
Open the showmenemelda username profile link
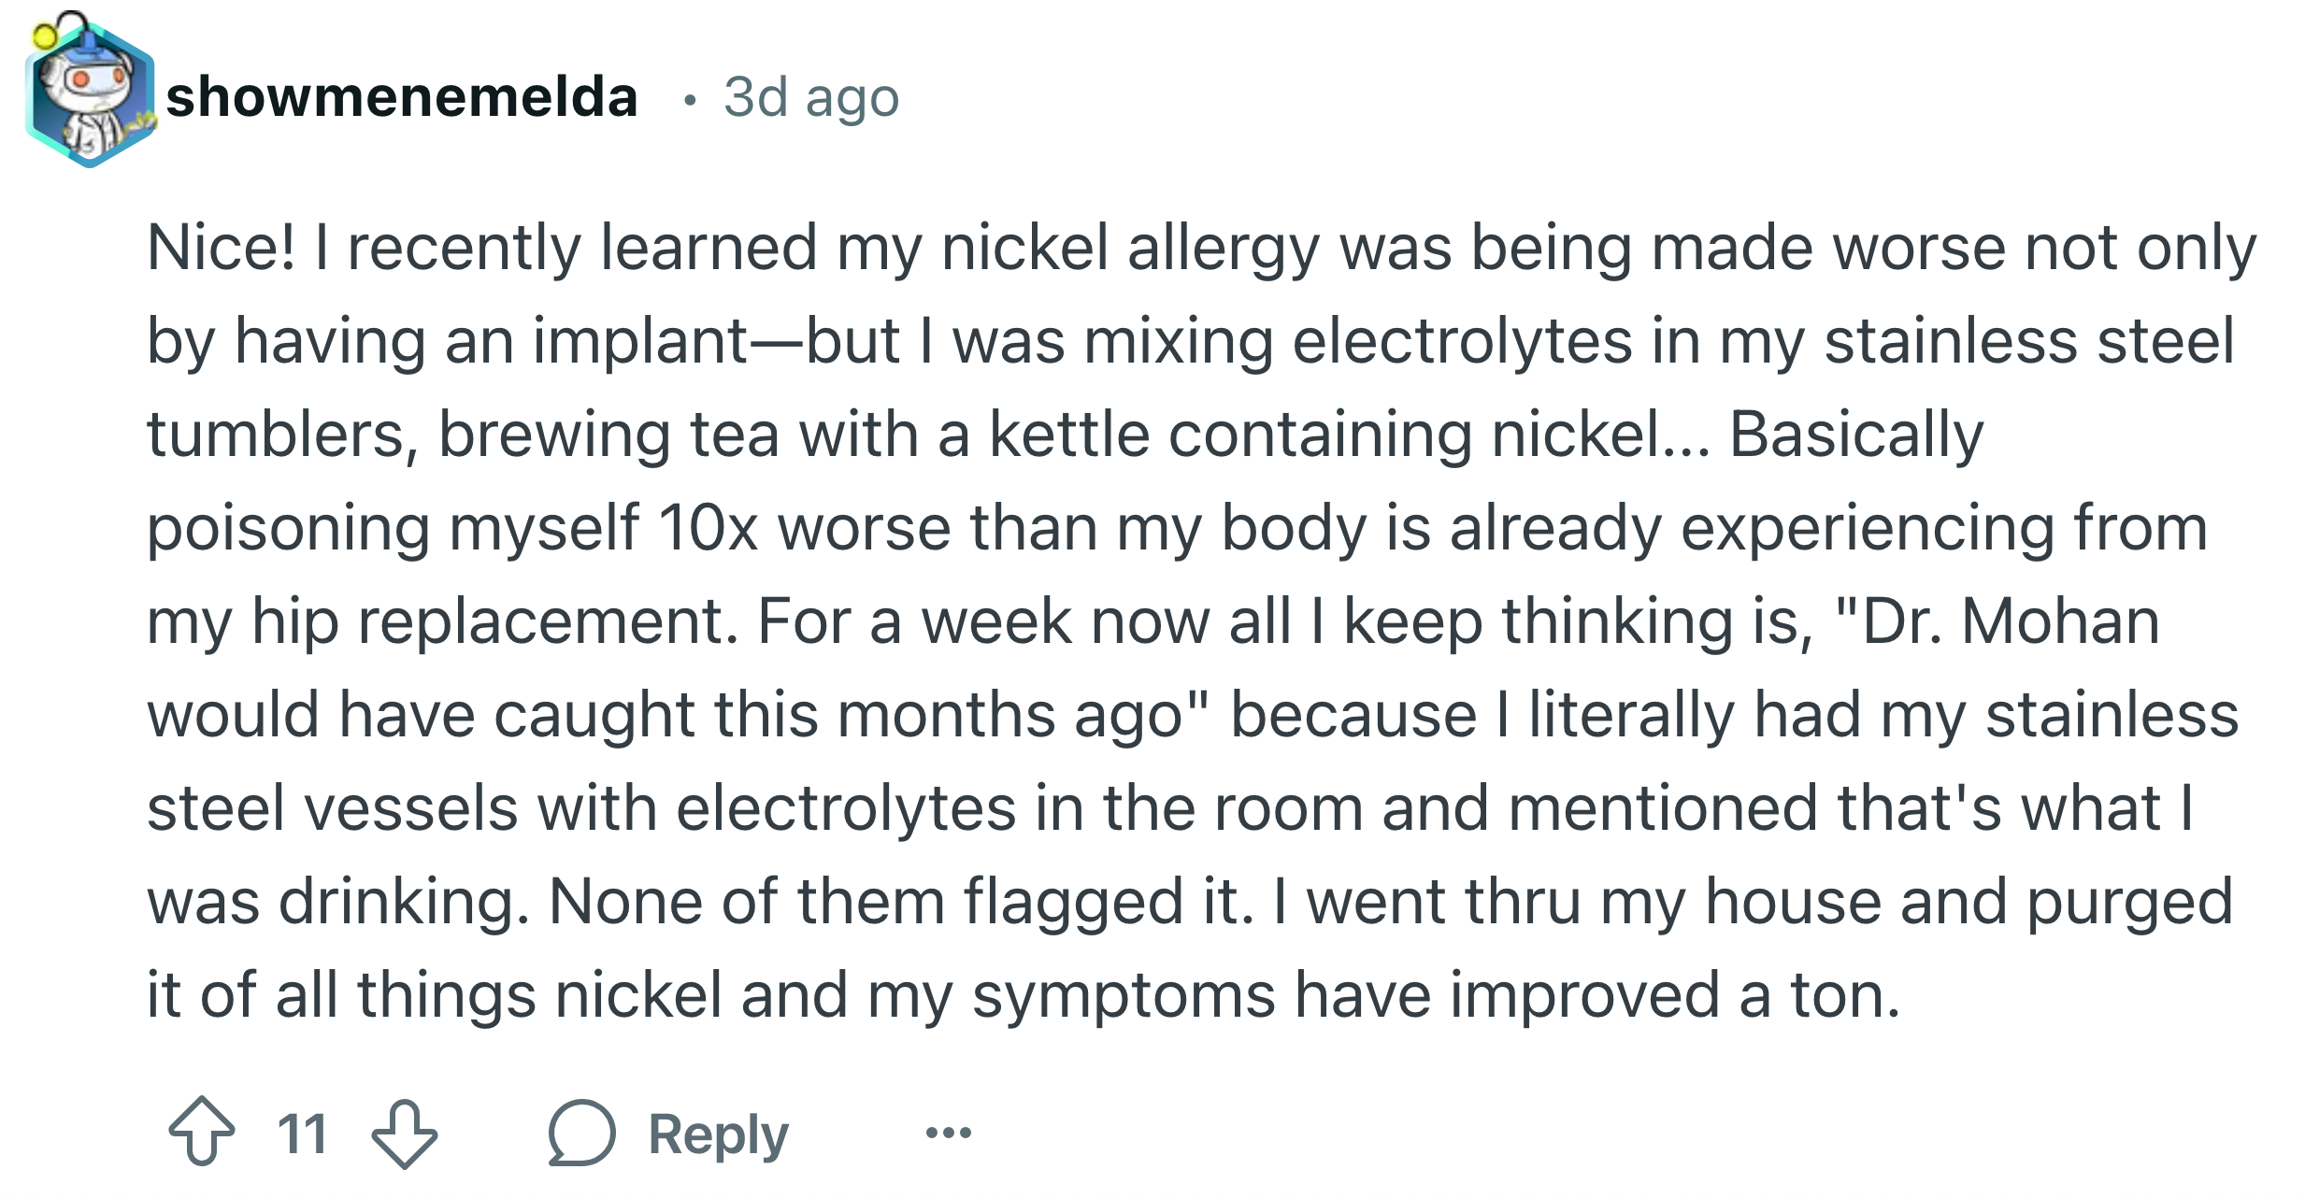(x=402, y=96)
